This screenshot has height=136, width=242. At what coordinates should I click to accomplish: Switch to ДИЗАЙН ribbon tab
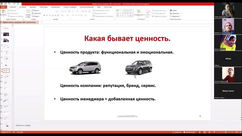click(x=33, y=7)
